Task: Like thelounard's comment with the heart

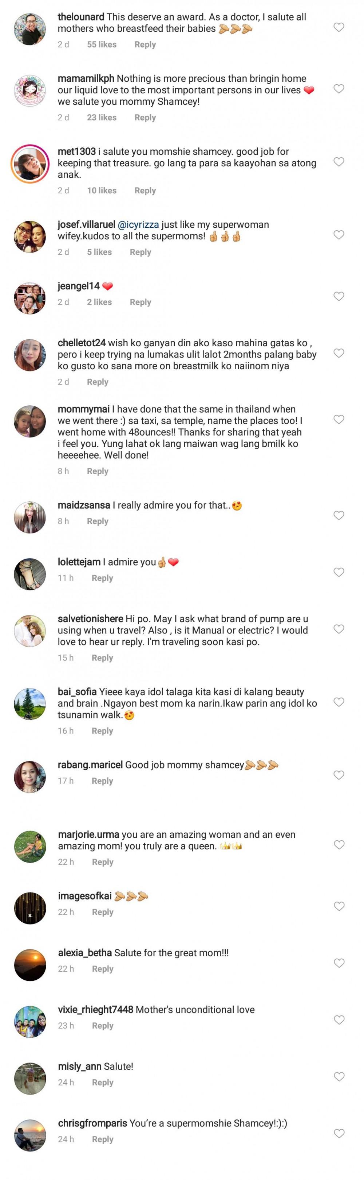Action: 339,27
